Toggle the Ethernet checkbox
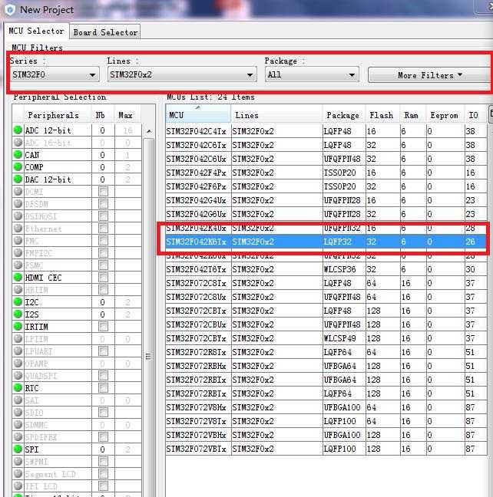 103,229
